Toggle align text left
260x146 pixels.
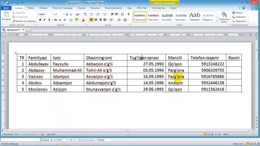click(x=91, y=20)
